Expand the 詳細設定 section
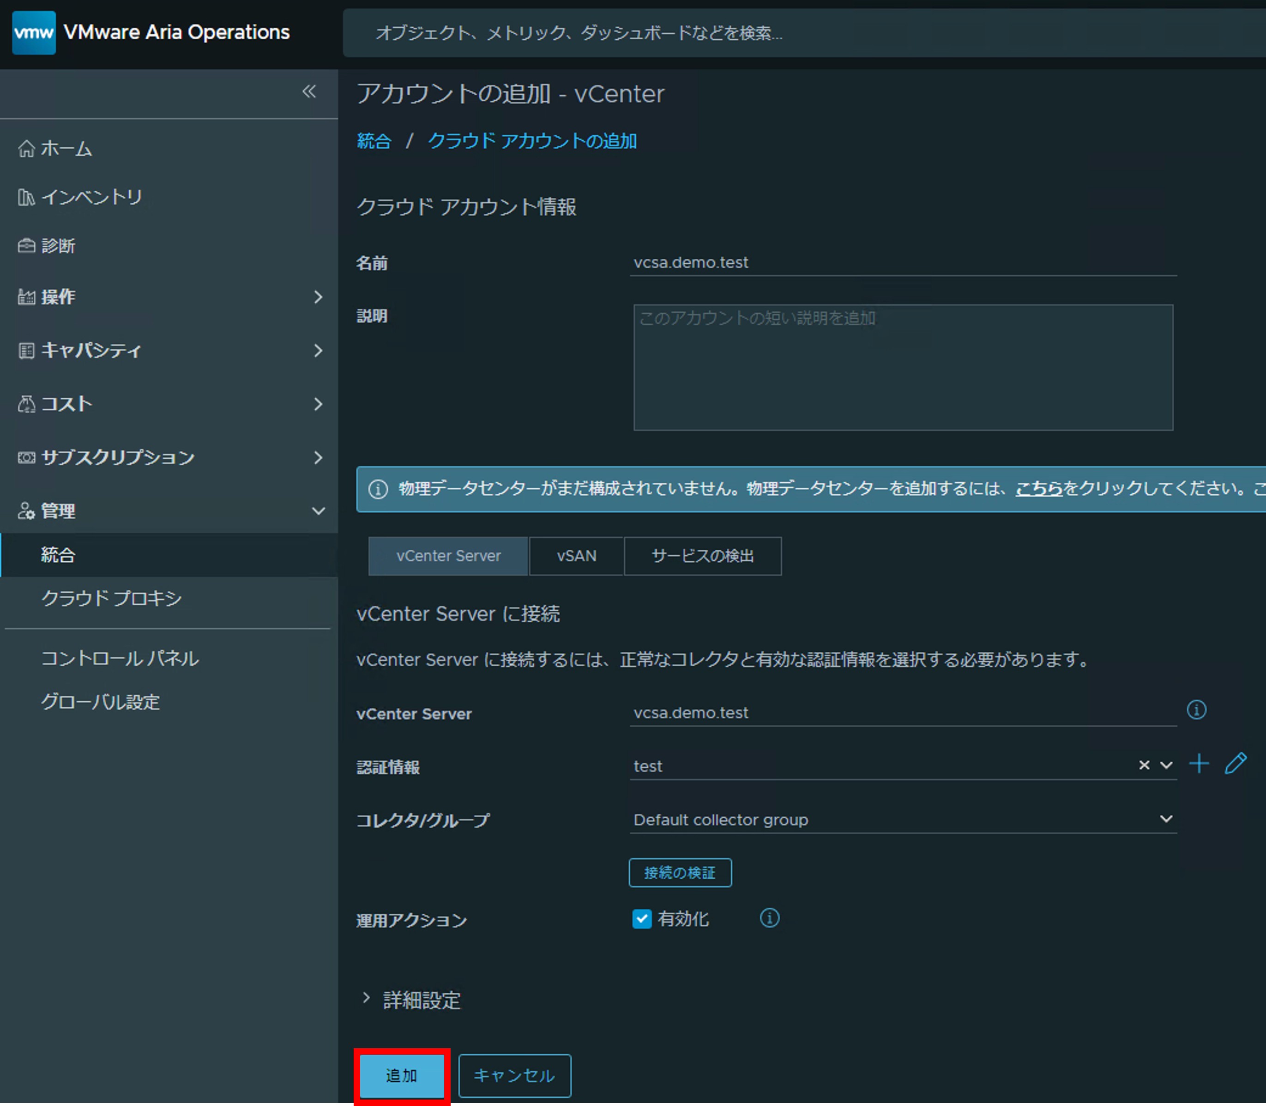Screen dimensions: 1266x1106 click(x=412, y=1000)
